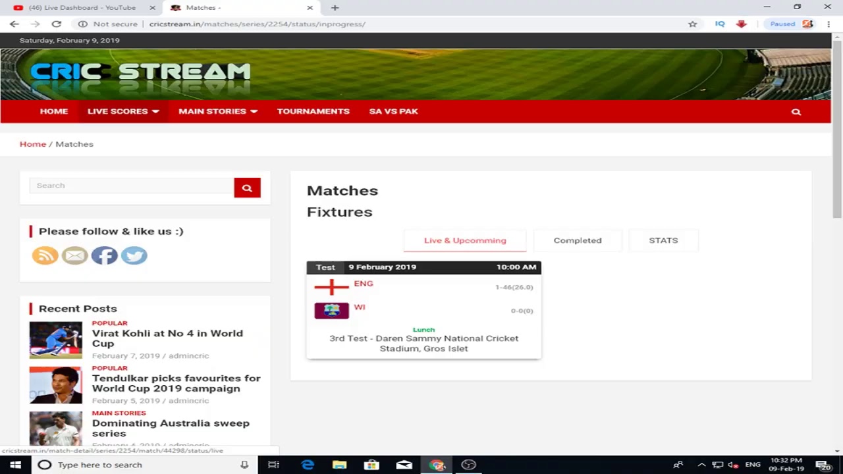Open the navbar search magnifier icon
Screen dimensions: 843x474
click(x=796, y=112)
